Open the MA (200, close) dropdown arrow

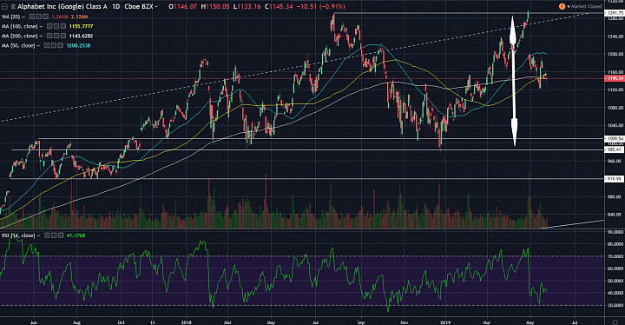pyautogui.click(x=41, y=36)
